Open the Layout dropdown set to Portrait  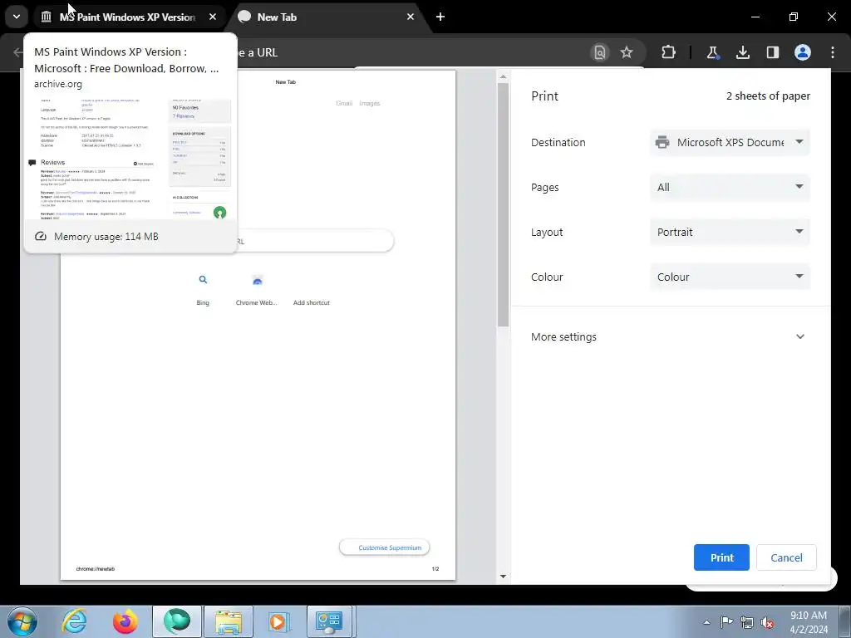pos(730,233)
